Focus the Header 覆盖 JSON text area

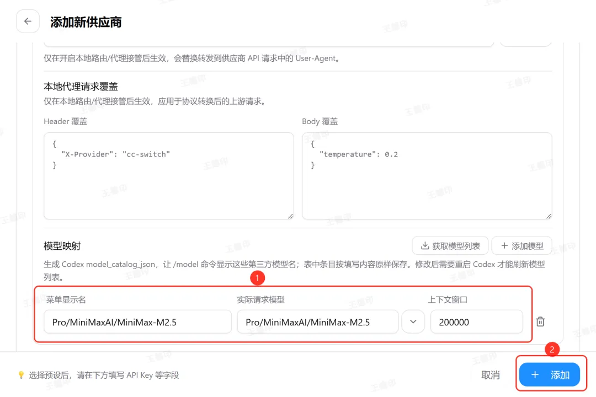169,176
